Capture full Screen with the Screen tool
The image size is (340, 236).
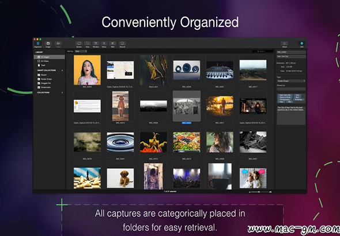pos(79,44)
